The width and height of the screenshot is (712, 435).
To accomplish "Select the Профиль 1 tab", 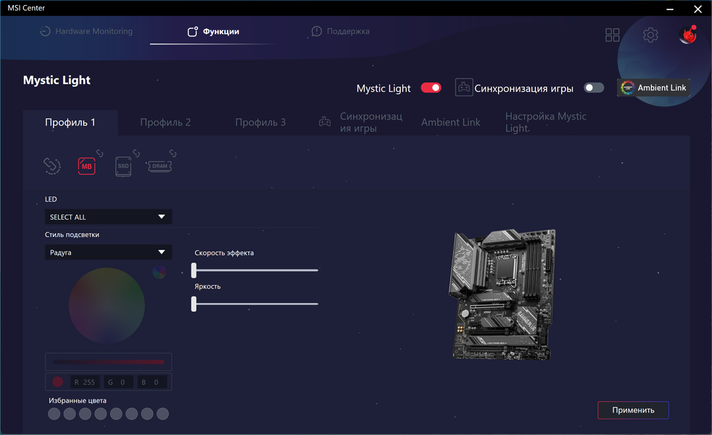I will point(70,122).
